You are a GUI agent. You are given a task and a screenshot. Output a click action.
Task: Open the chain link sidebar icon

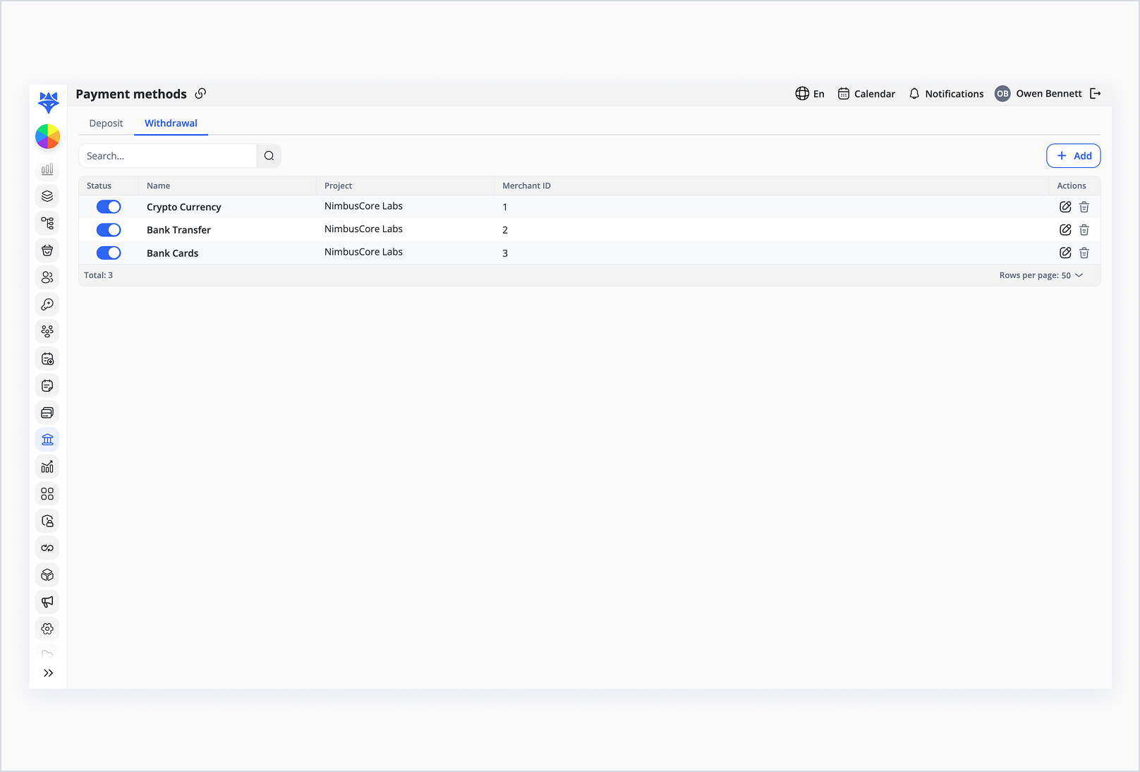(47, 548)
